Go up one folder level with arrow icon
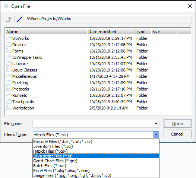 coord(9,19)
